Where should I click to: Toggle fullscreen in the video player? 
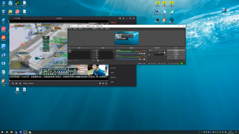(106, 83)
